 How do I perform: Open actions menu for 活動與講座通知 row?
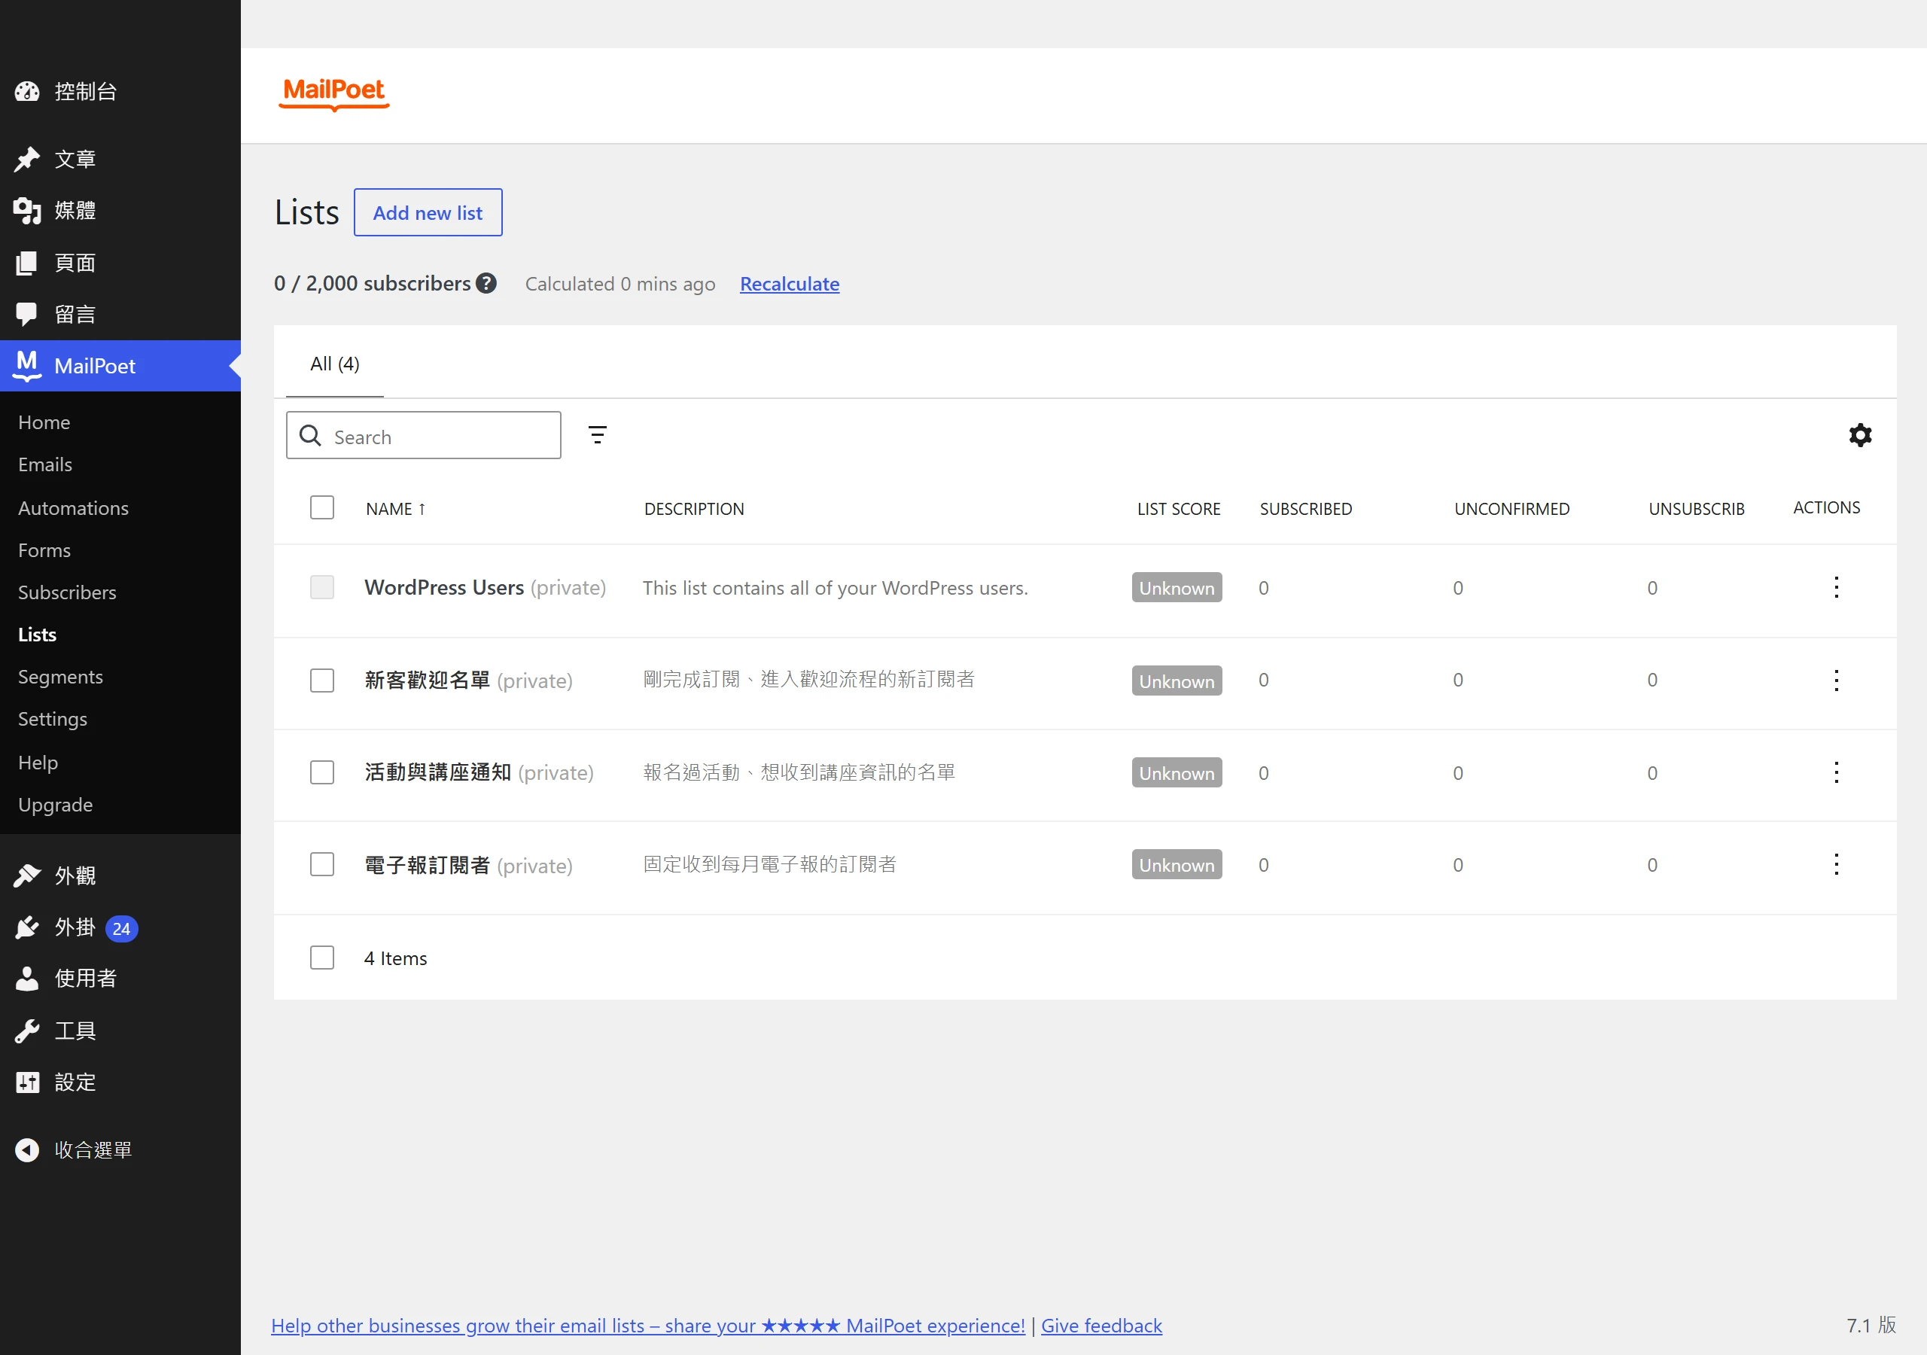1837,772
